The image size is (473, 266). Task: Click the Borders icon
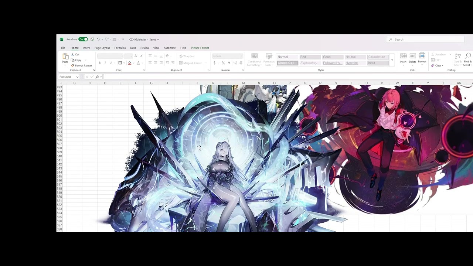(x=120, y=63)
